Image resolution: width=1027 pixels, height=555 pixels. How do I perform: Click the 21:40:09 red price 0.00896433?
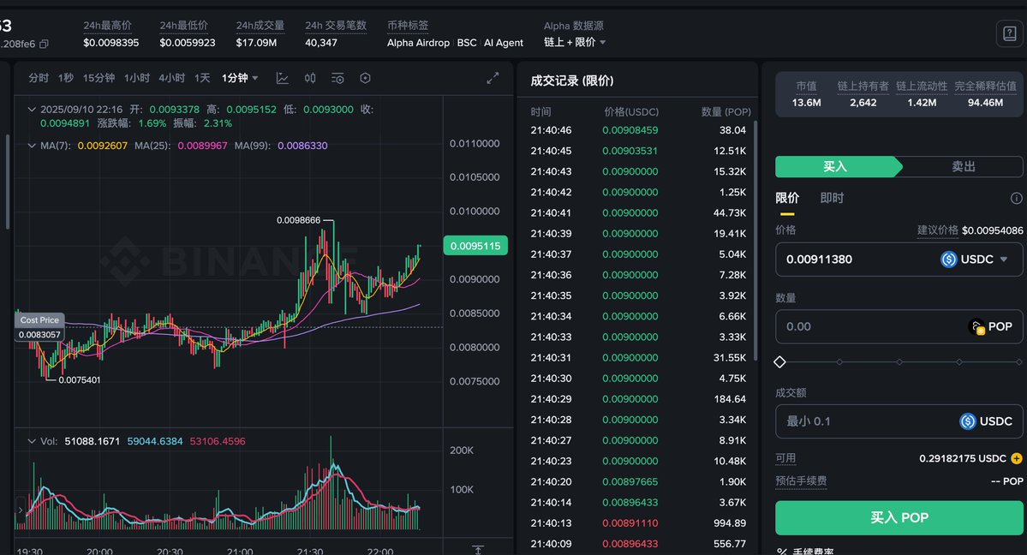(x=630, y=544)
